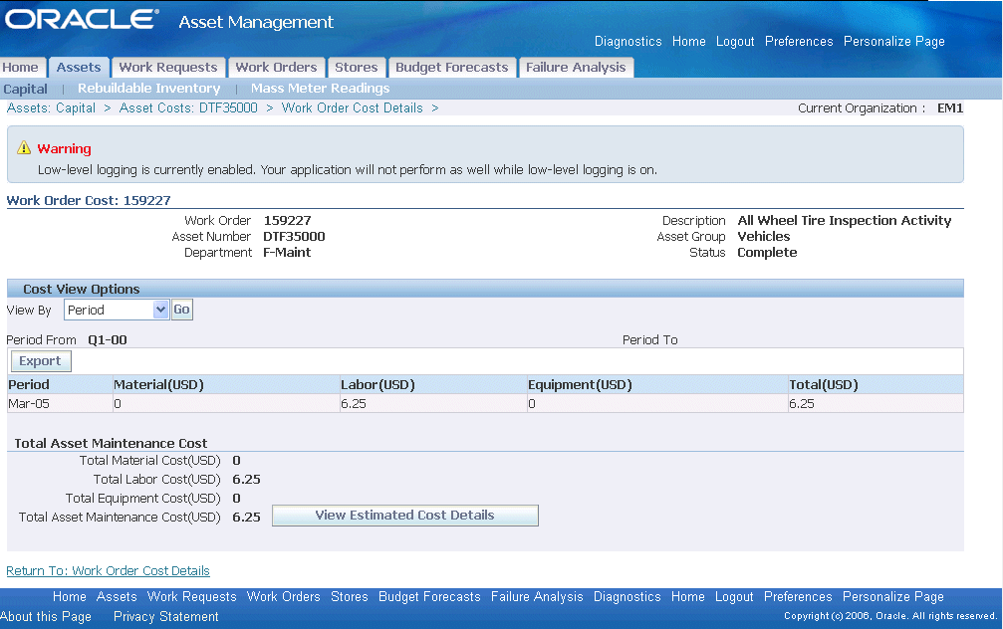Click the Complete status value
Viewport: 1003px width, 629px height.
[767, 253]
